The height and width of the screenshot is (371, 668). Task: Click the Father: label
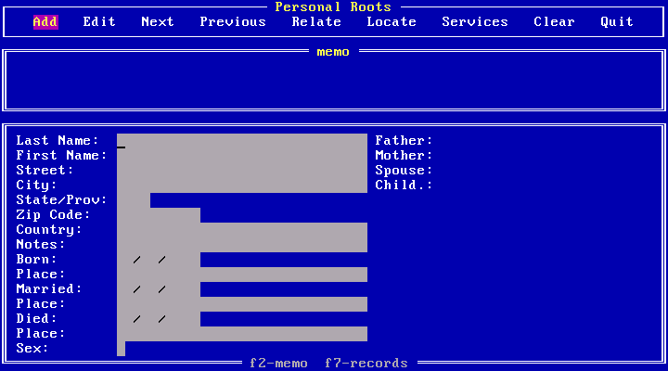pos(404,141)
